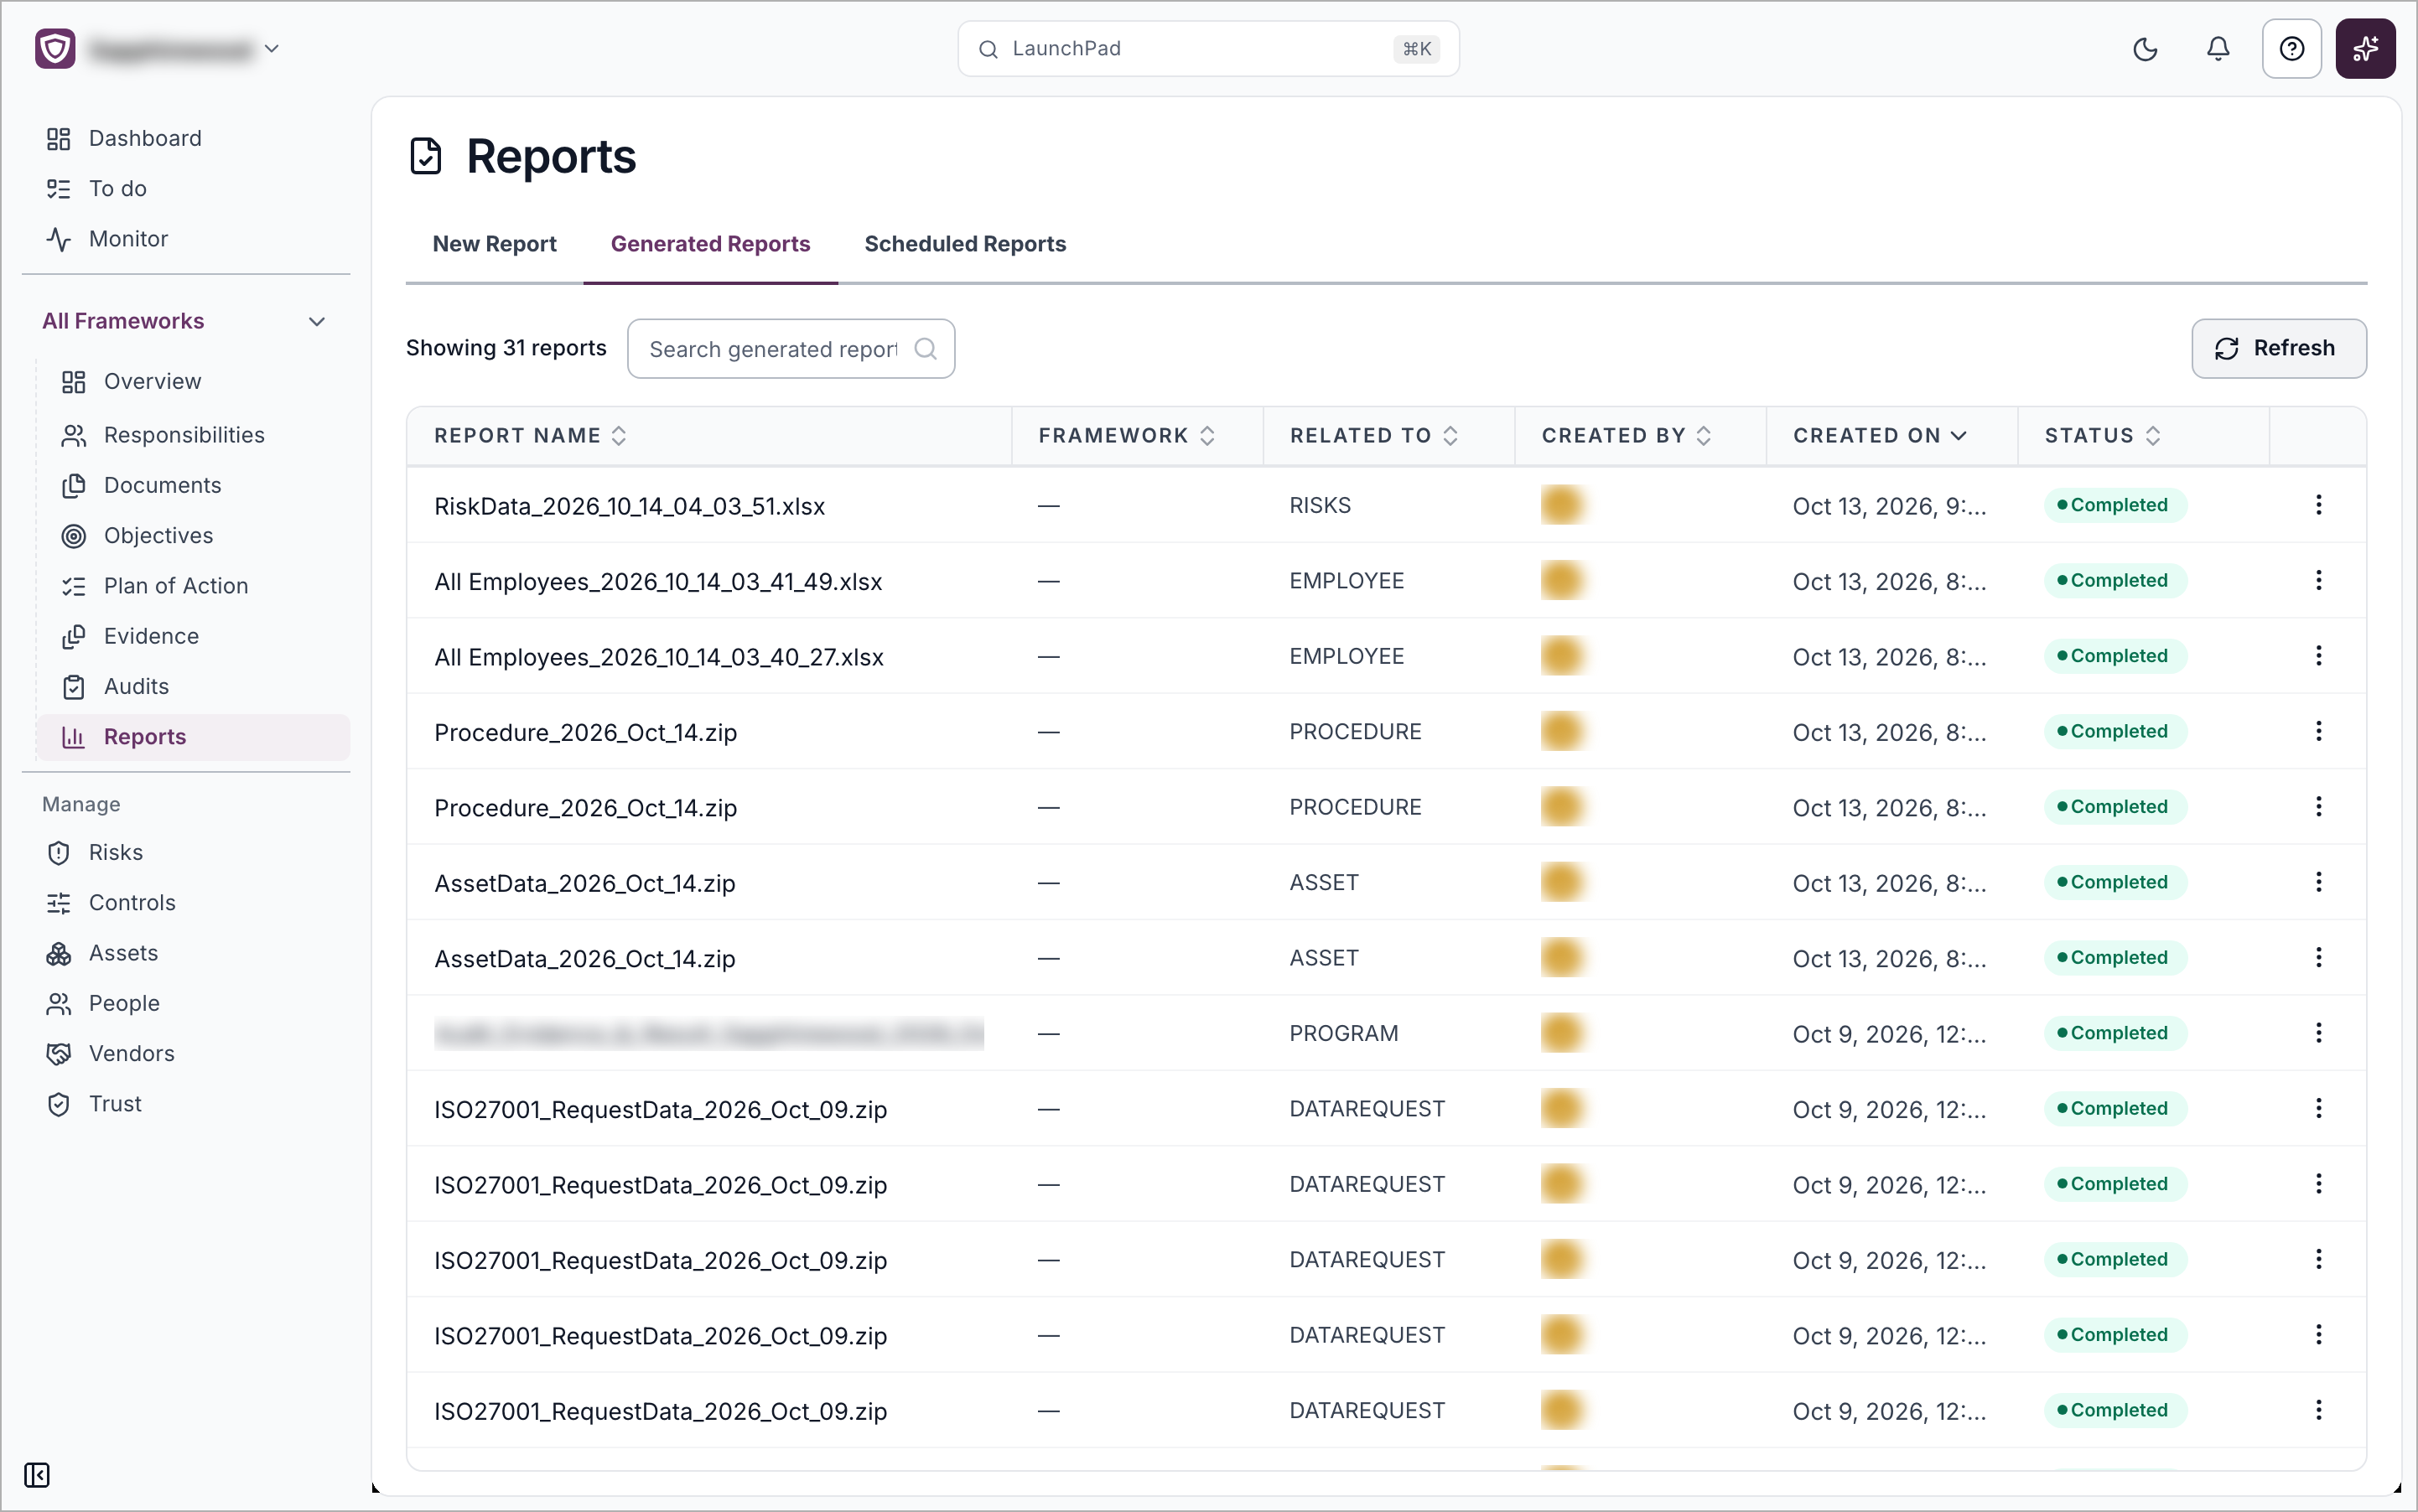Open Monitor in sidebar

point(128,238)
